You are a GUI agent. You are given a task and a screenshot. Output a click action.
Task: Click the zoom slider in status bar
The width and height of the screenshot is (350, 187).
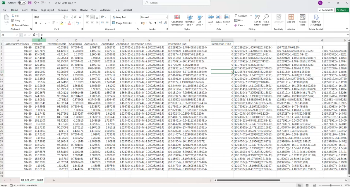331,185
